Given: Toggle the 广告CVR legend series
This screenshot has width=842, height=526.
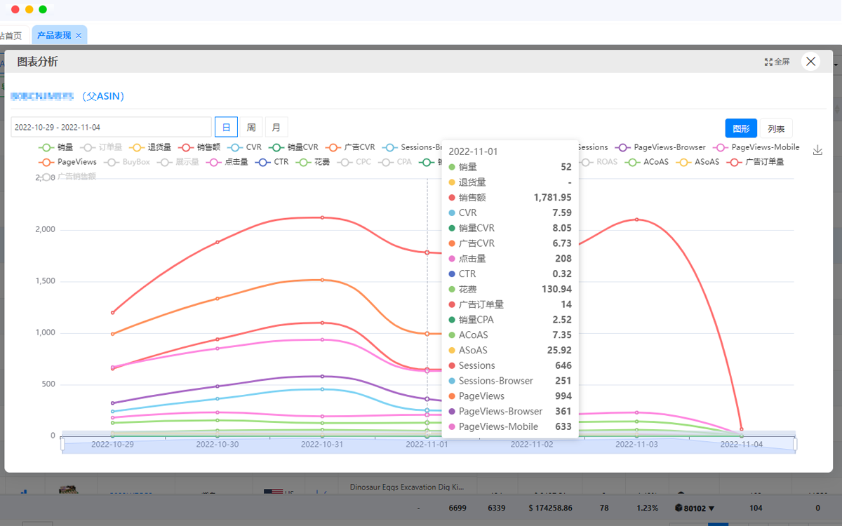Looking at the screenshot, I should [350, 147].
